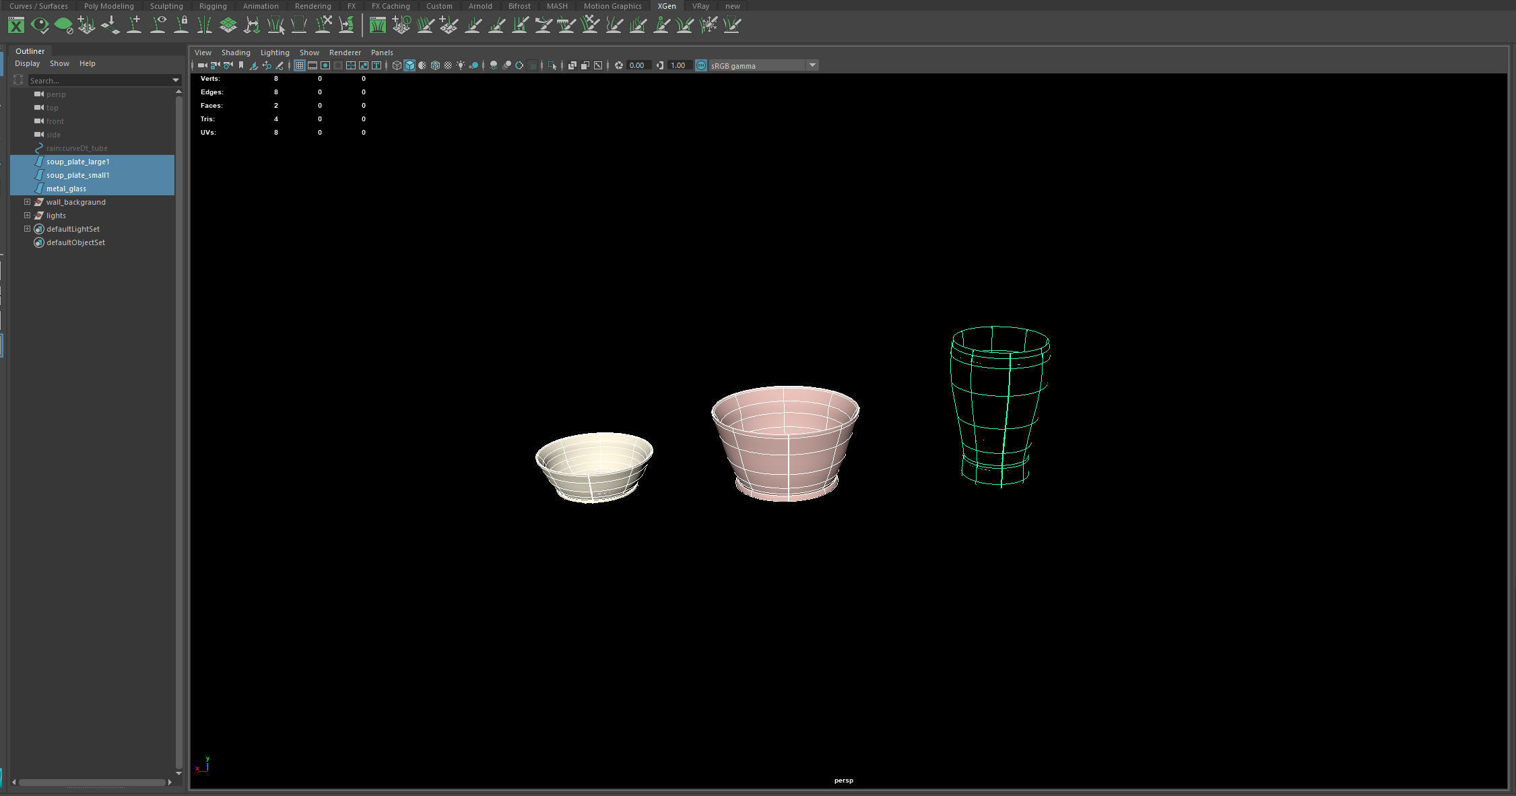Open the sRGB gamma dropdown

[813, 65]
